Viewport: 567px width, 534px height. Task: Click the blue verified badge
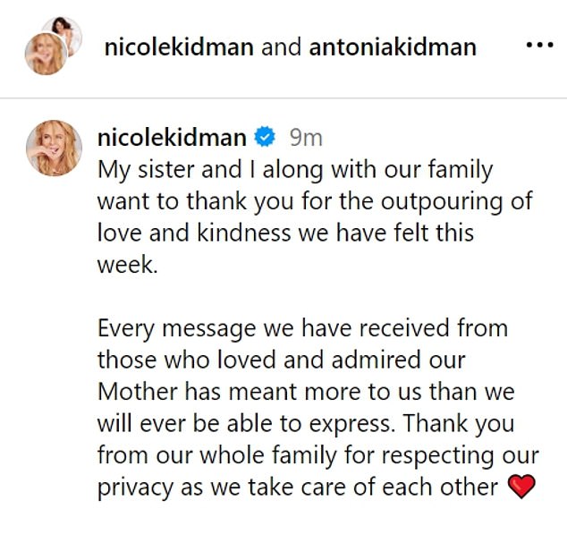266,138
